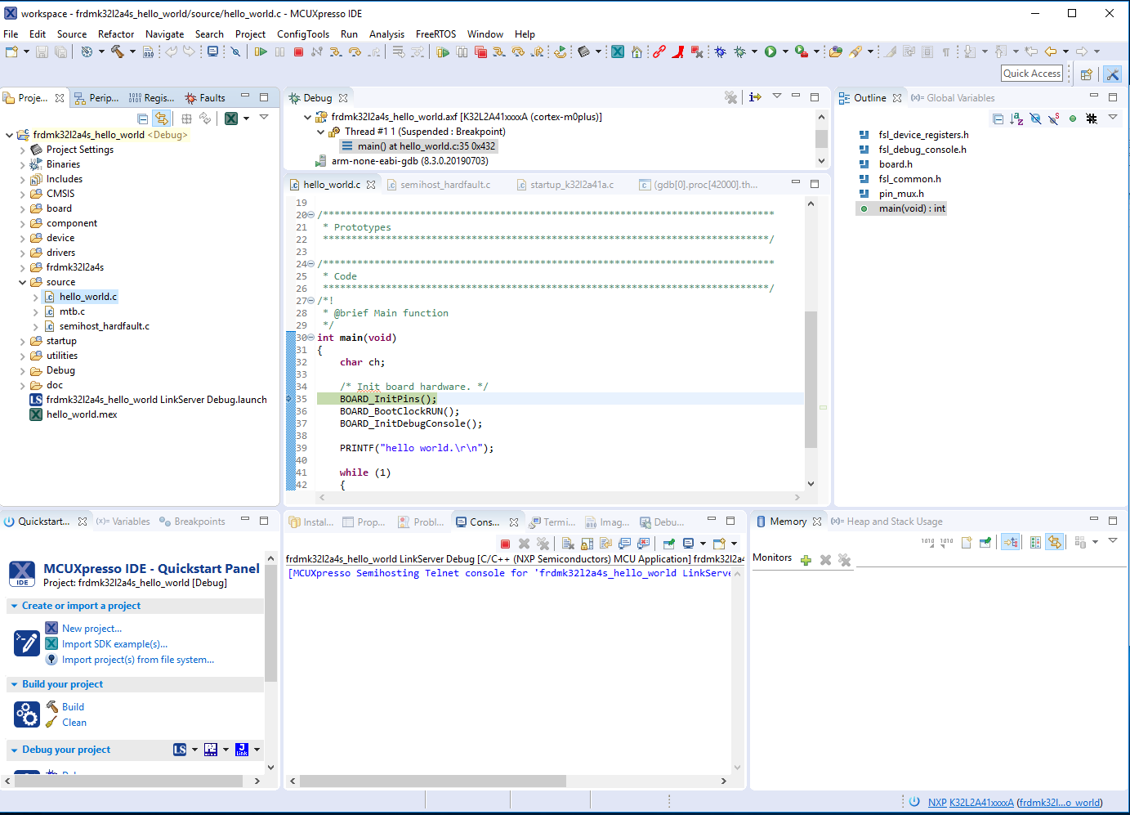The height and width of the screenshot is (815, 1130).
Task: Click the Step Into icon in main toolbar
Action: click(335, 51)
